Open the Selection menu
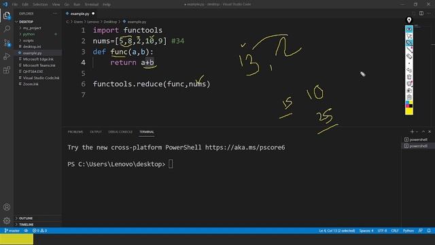This screenshot has width=435, height=245. 40,5
